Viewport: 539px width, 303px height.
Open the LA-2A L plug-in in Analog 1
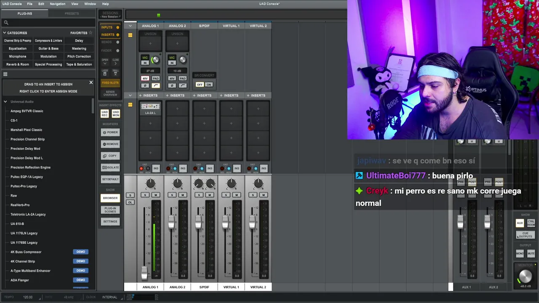(x=150, y=109)
